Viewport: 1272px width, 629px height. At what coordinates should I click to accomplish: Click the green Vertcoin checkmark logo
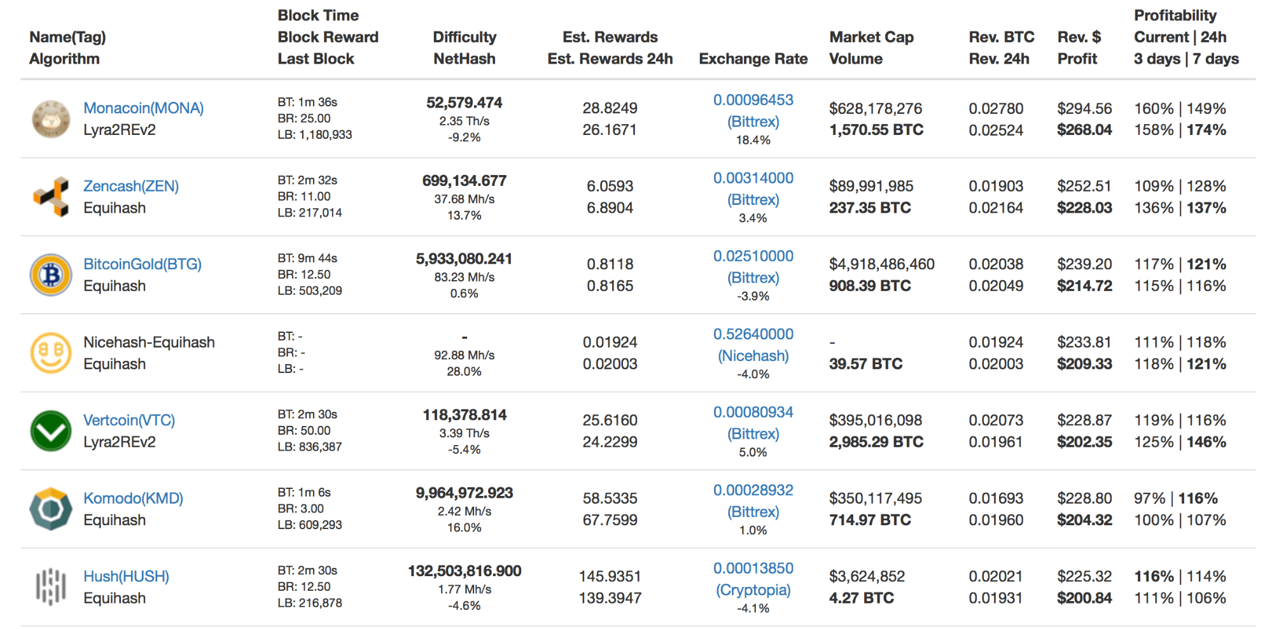pos(51,431)
